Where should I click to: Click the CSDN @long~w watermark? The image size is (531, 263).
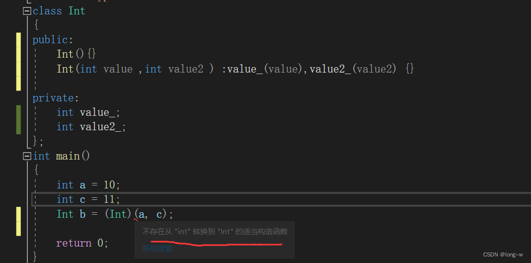pyautogui.click(x=503, y=255)
